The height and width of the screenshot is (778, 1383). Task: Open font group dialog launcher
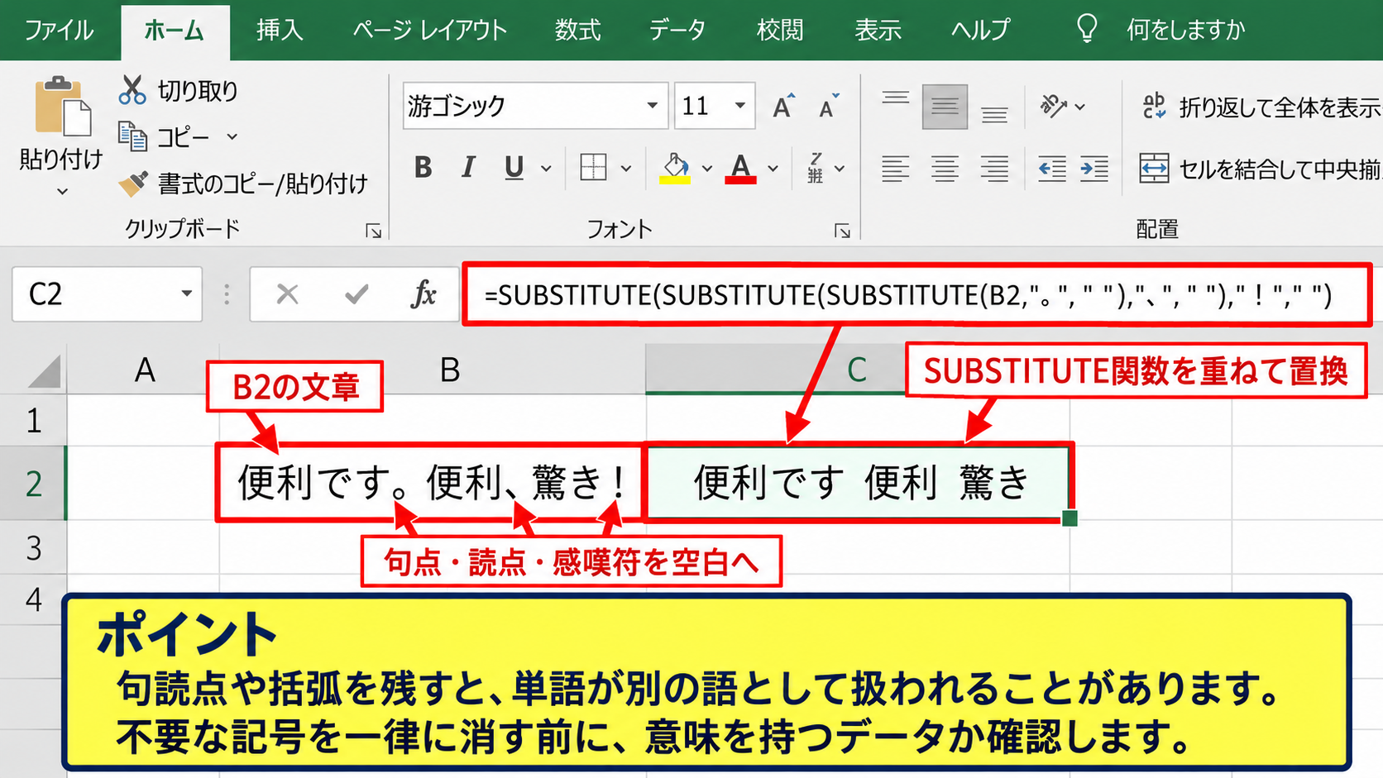(x=842, y=231)
